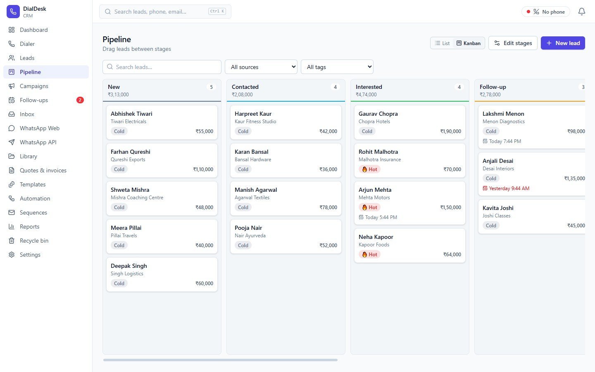The height and width of the screenshot is (372, 595).
Task: Open the Neha Kapoor lead card
Action: pos(410,246)
